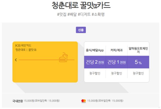This screenshot has height=109, width=161.
Task: Click the 15,000원 fee next to 국내전용
Action: click(42, 101)
